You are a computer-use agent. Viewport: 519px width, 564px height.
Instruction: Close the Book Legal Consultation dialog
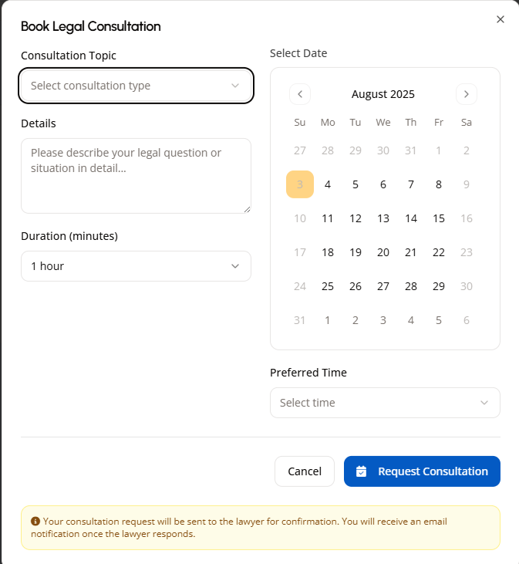coord(500,19)
